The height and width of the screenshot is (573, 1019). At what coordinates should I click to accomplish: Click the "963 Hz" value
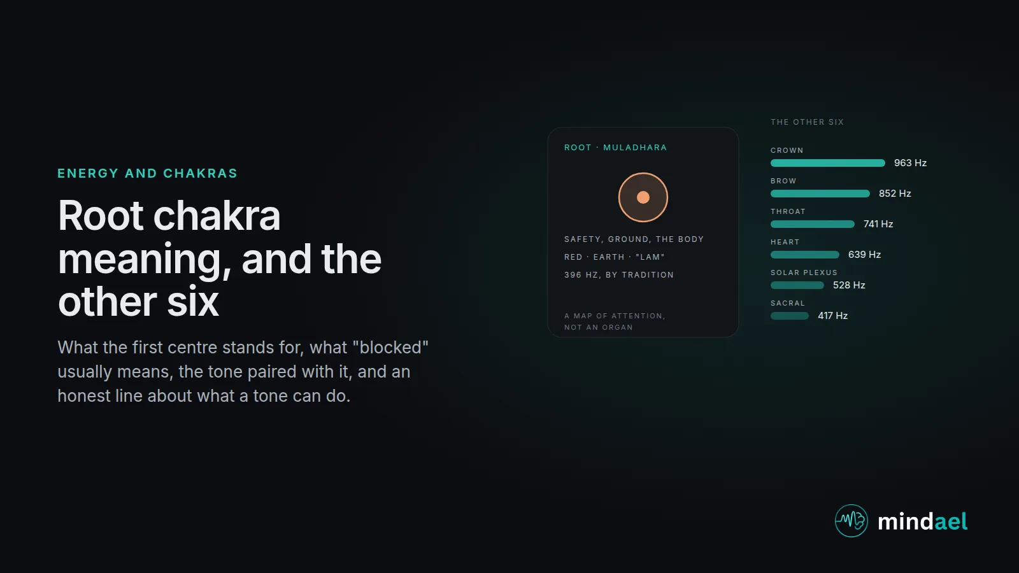pyautogui.click(x=910, y=163)
